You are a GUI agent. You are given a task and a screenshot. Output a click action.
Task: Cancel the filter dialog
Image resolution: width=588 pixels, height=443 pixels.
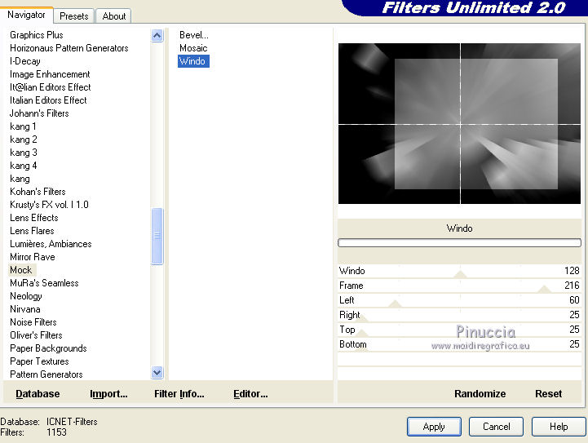496,427
